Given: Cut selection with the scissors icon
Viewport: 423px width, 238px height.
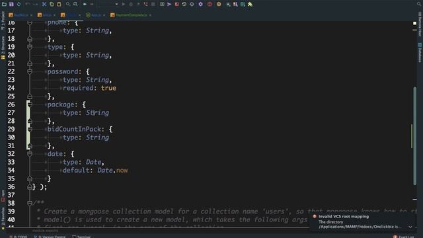Looking at the screenshot, I should click(x=44, y=4).
